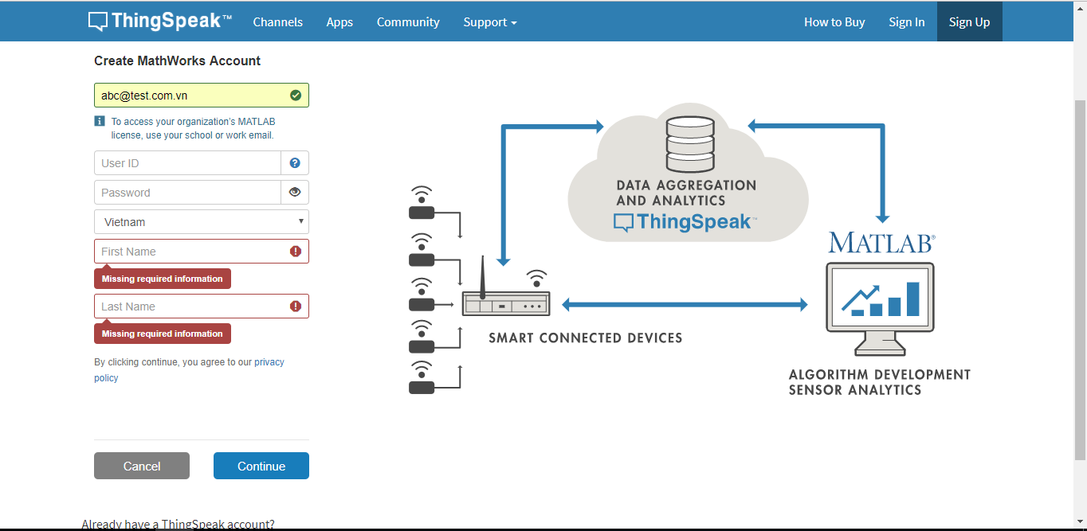This screenshot has width=1087, height=531.
Task: Click the ThingSpeak logo in diagram cloud
Action: tap(685, 222)
